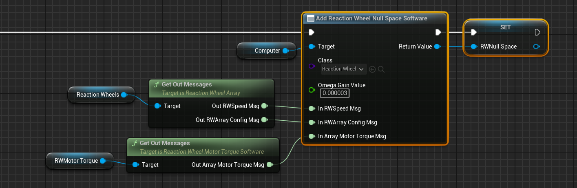577x188 pixels.
Task: Click the magnifier icon beside Class dropdown
Action: click(x=381, y=69)
